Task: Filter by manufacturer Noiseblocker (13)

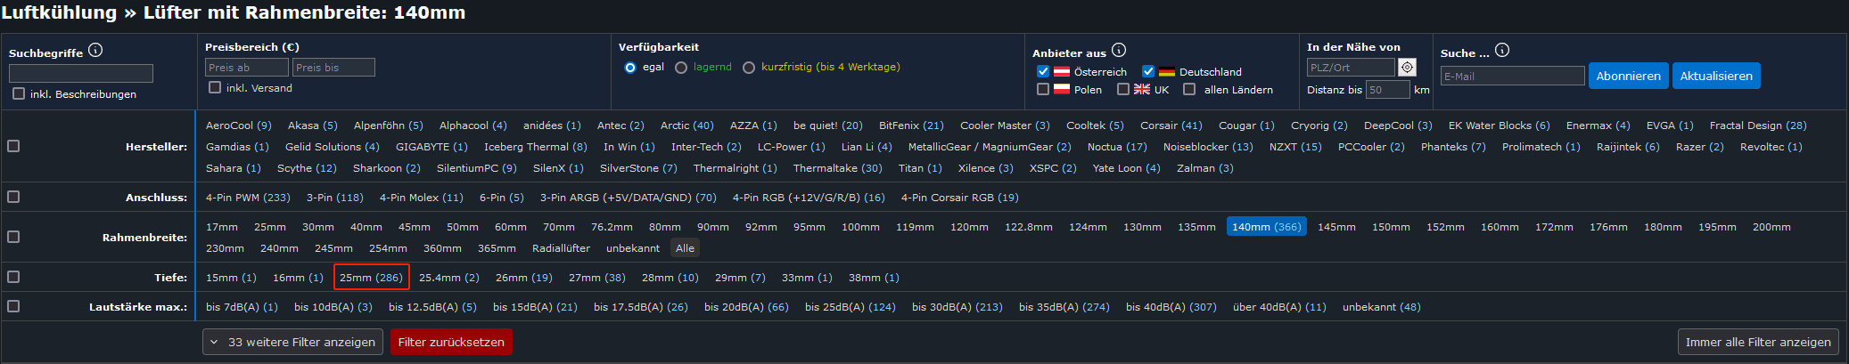Action: click(x=1208, y=147)
